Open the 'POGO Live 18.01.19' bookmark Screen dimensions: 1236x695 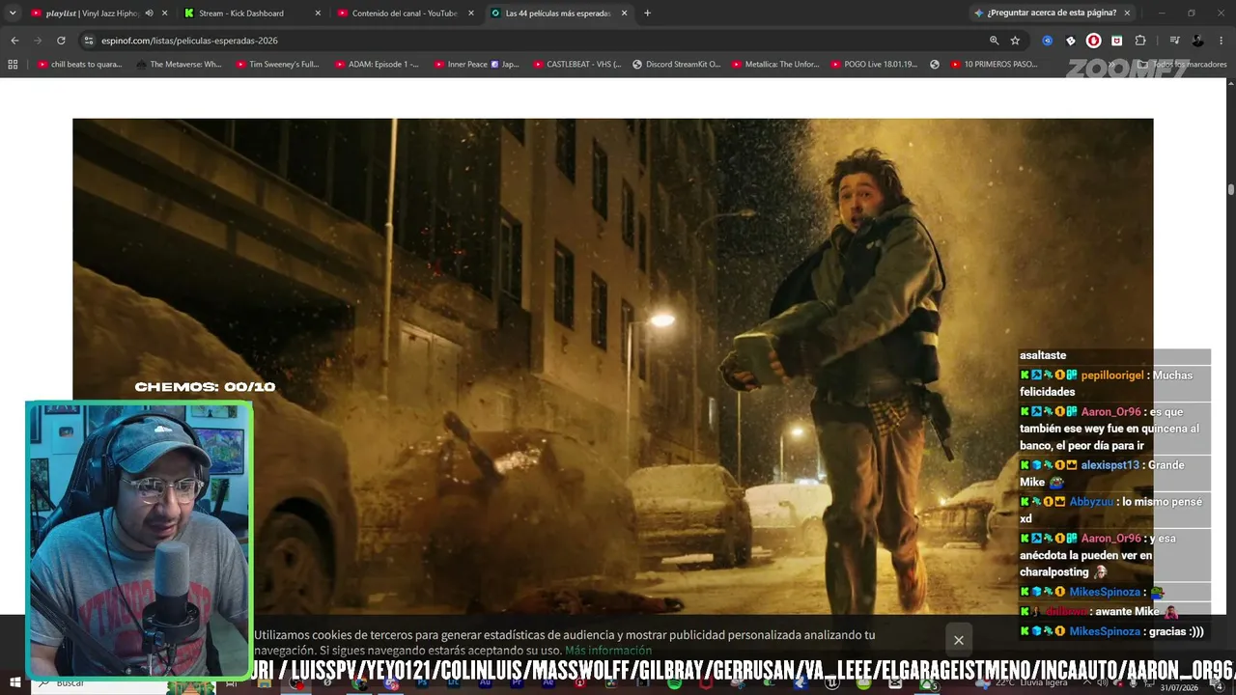[x=875, y=65]
